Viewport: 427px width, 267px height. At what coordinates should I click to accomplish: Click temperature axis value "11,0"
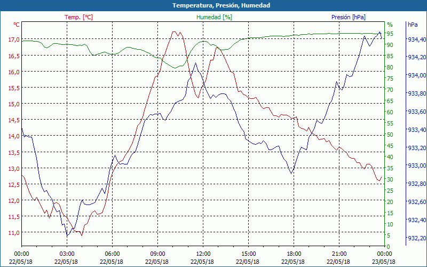click(14, 233)
